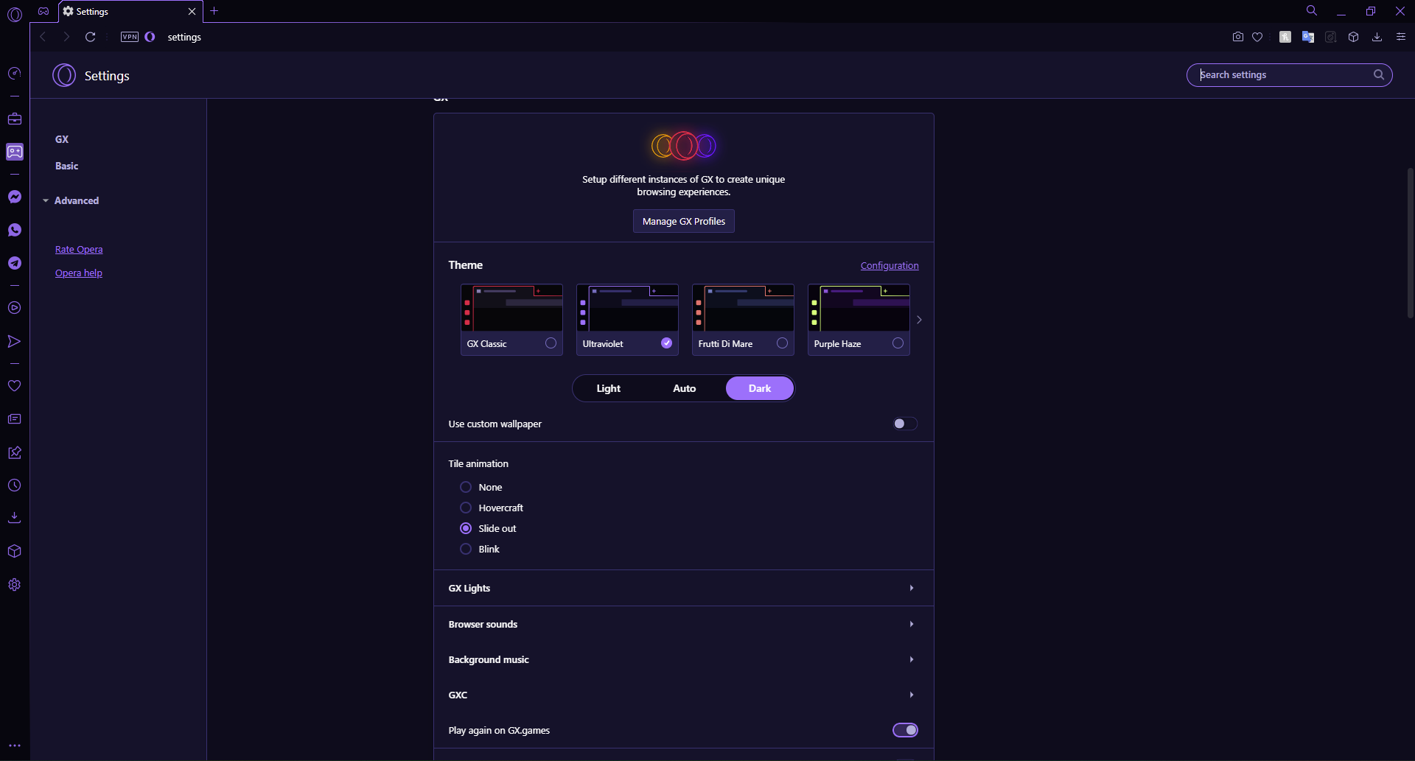Open the Opera help link

click(79, 273)
